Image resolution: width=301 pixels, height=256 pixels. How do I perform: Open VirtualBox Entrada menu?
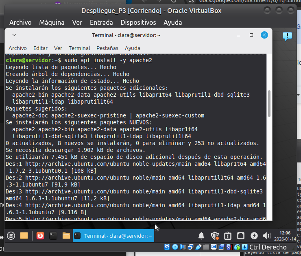(101, 22)
